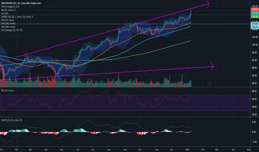Image resolution: width=259 pixels, height=152 pixels.
Task: Select the BB (20, close, 2) legend
Action: (x=8, y=10)
